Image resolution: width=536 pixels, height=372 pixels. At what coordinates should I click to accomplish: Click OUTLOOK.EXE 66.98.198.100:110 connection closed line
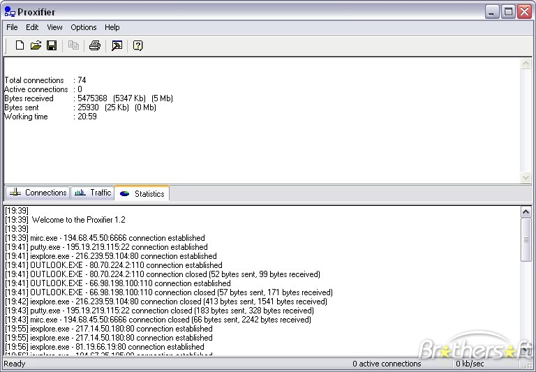(x=169, y=292)
